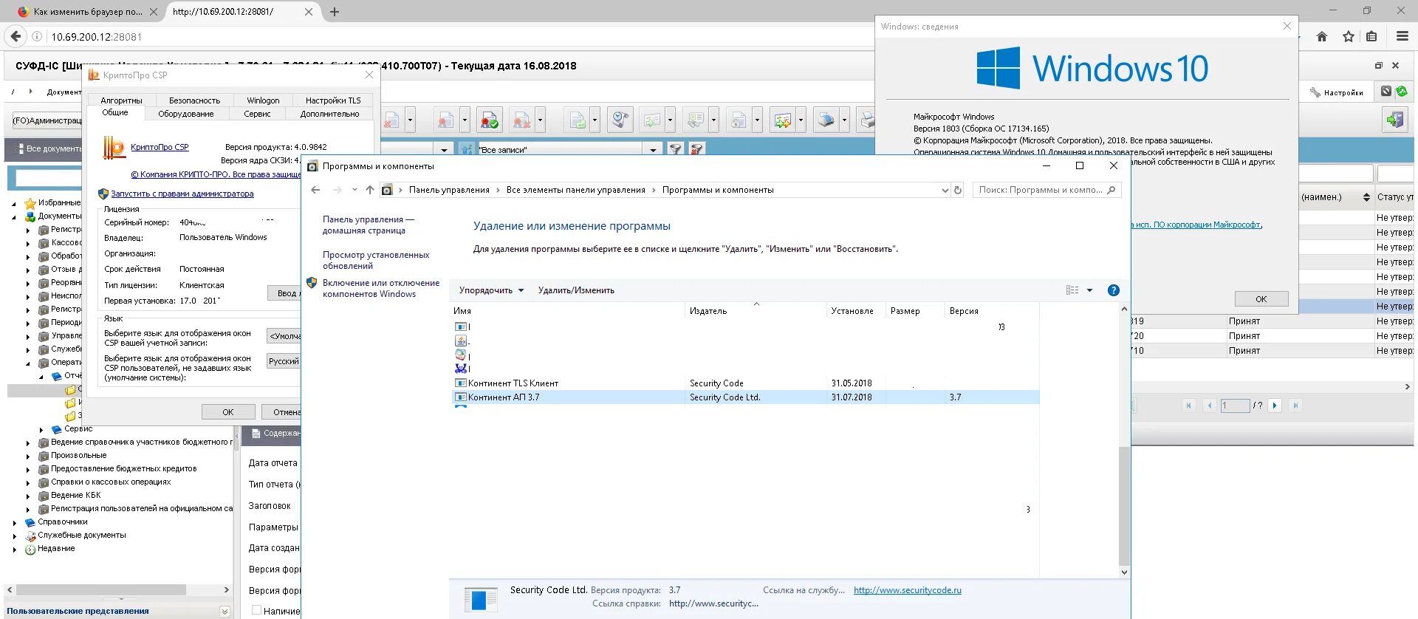Click Настройки in SUFD header

(1337, 92)
